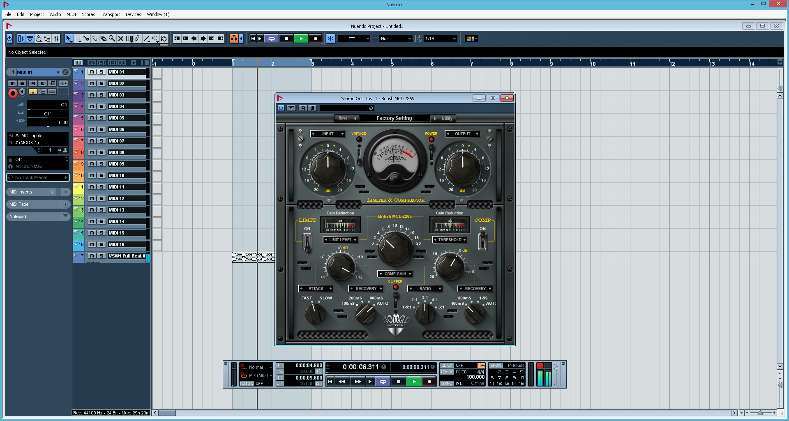
Task: Open the Mix (MIDI) cycle record dropdown
Action: pyautogui.click(x=260, y=375)
